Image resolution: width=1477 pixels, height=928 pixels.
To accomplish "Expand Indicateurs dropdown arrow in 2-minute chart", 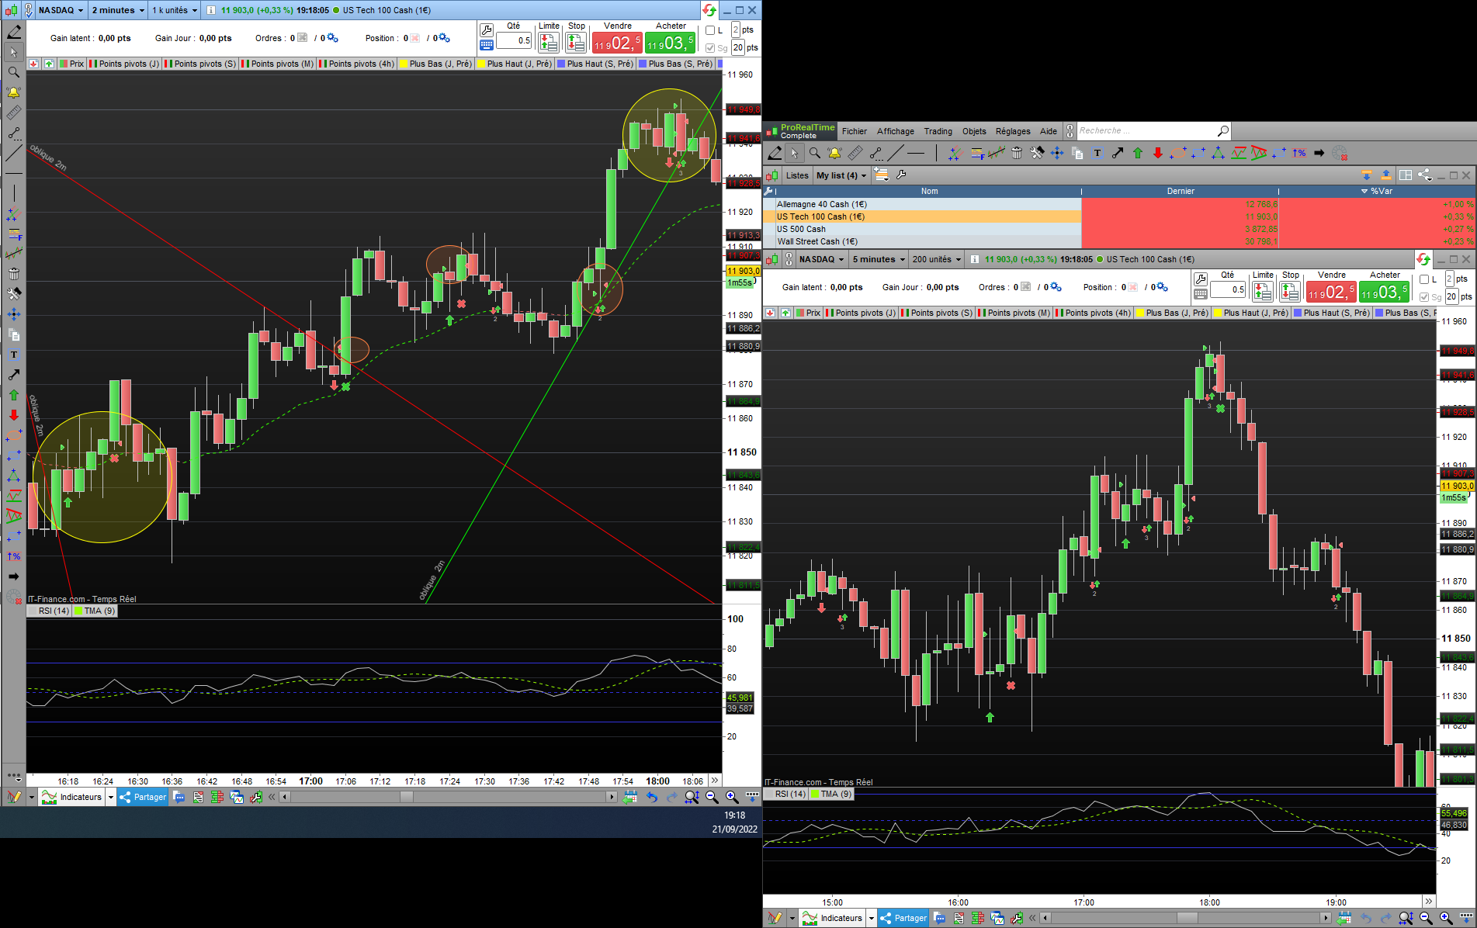I will point(110,797).
